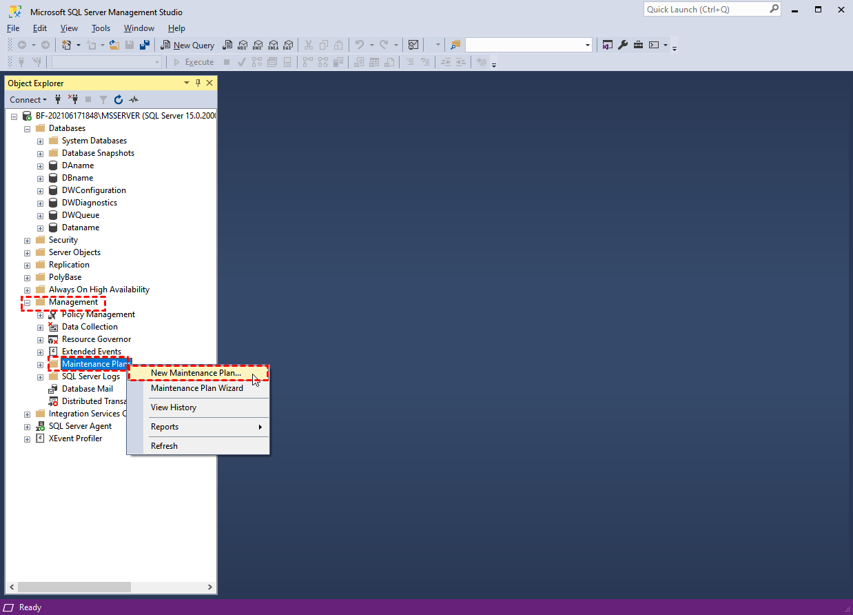The height and width of the screenshot is (615, 853).
Task: Choose Refresh from context menu
Action: [x=198, y=446]
